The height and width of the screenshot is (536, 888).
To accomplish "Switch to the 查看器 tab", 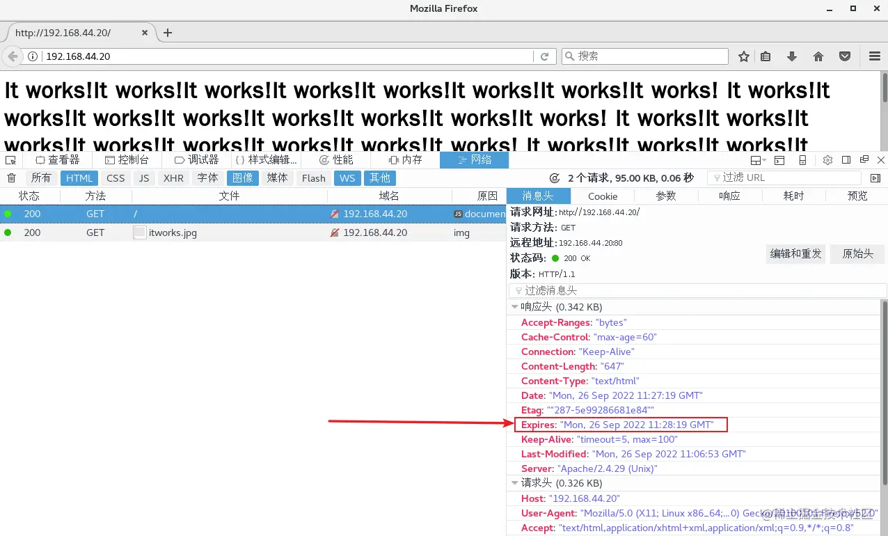I will pyautogui.click(x=58, y=160).
